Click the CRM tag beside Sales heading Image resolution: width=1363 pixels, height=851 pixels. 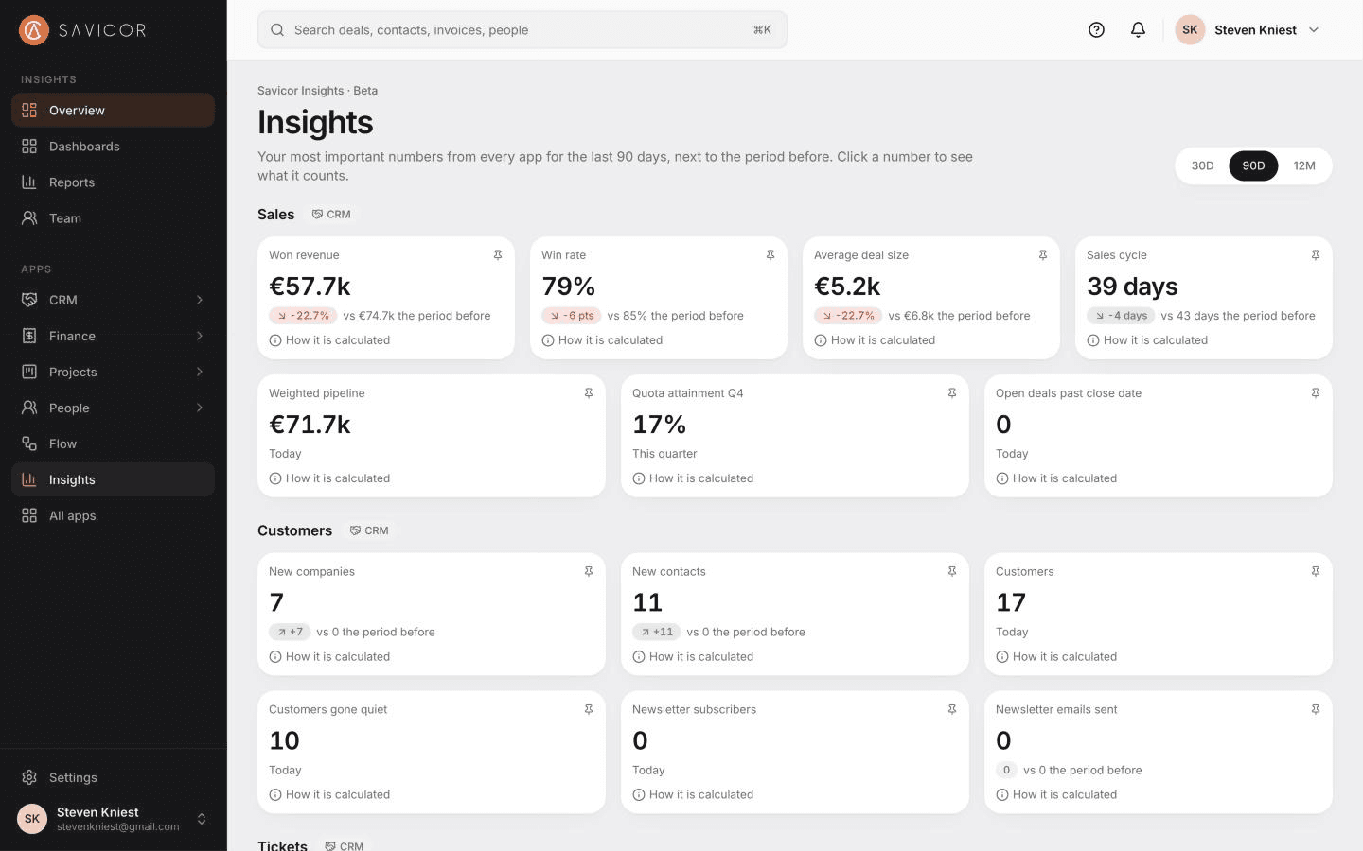pos(332,215)
